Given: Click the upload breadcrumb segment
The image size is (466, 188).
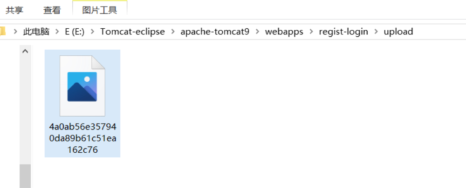Looking at the screenshot, I should click(398, 32).
